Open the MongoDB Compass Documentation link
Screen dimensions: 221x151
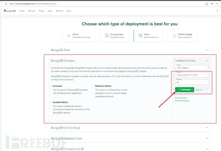pyautogui.click(x=110, y=78)
